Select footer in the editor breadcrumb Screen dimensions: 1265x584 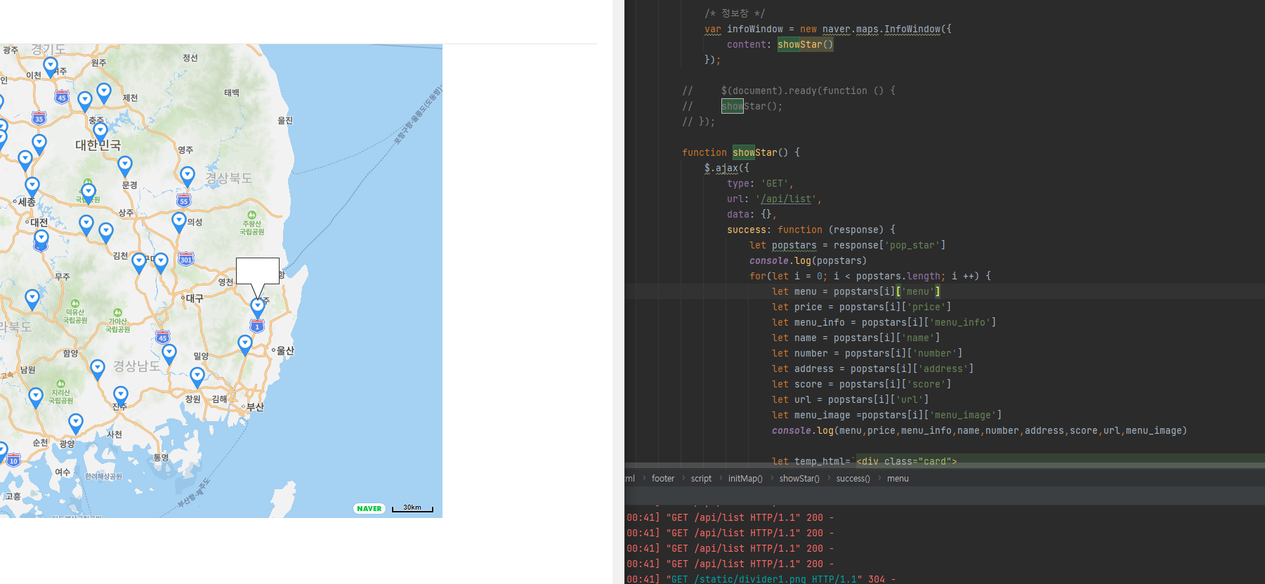pyautogui.click(x=662, y=479)
